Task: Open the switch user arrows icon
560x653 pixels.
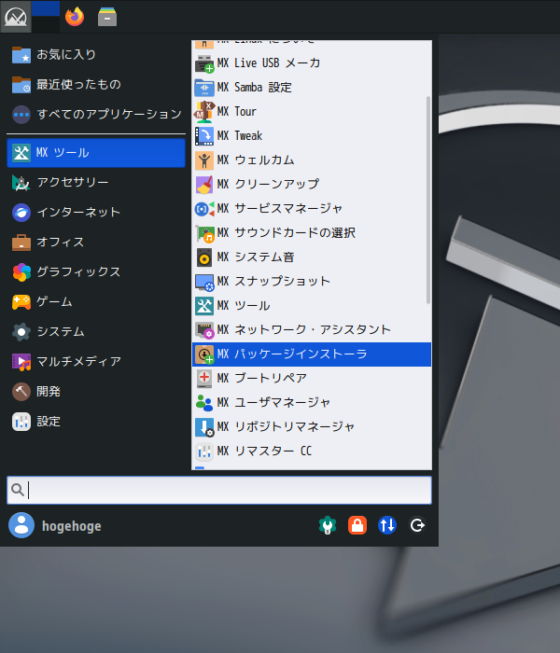Action: coord(387,525)
